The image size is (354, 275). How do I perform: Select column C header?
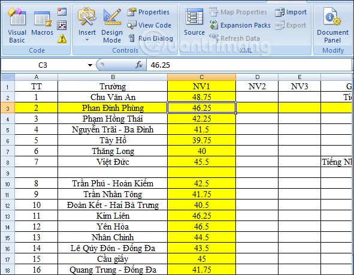tap(202, 77)
